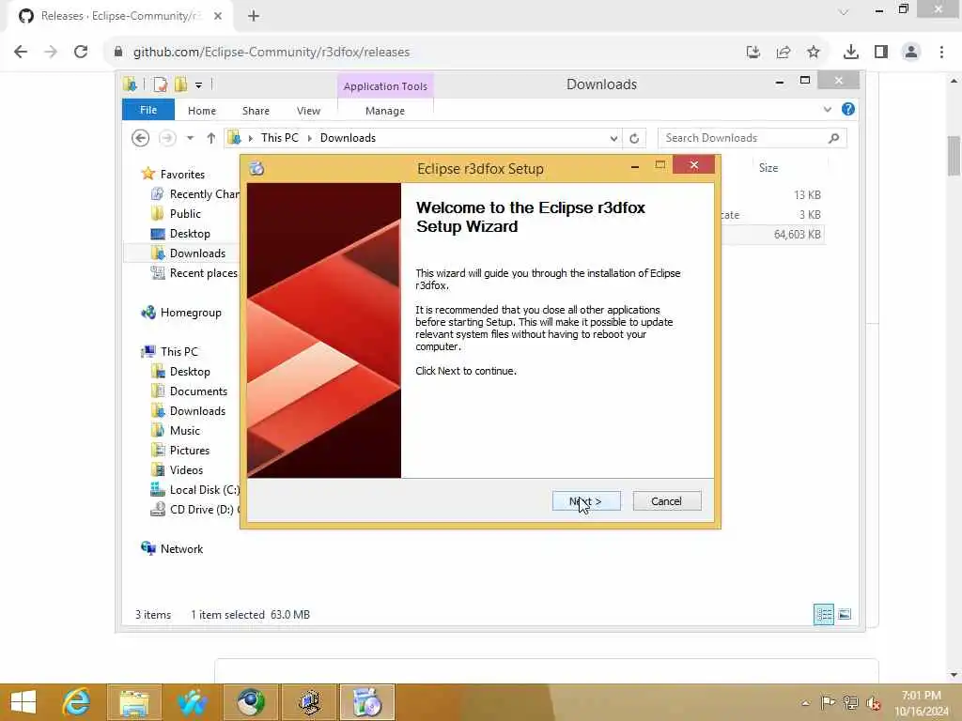Click the search magnifier icon in Explorer
Viewport: 962px width, 721px height.
pyautogui.click(x=833, y=138)
